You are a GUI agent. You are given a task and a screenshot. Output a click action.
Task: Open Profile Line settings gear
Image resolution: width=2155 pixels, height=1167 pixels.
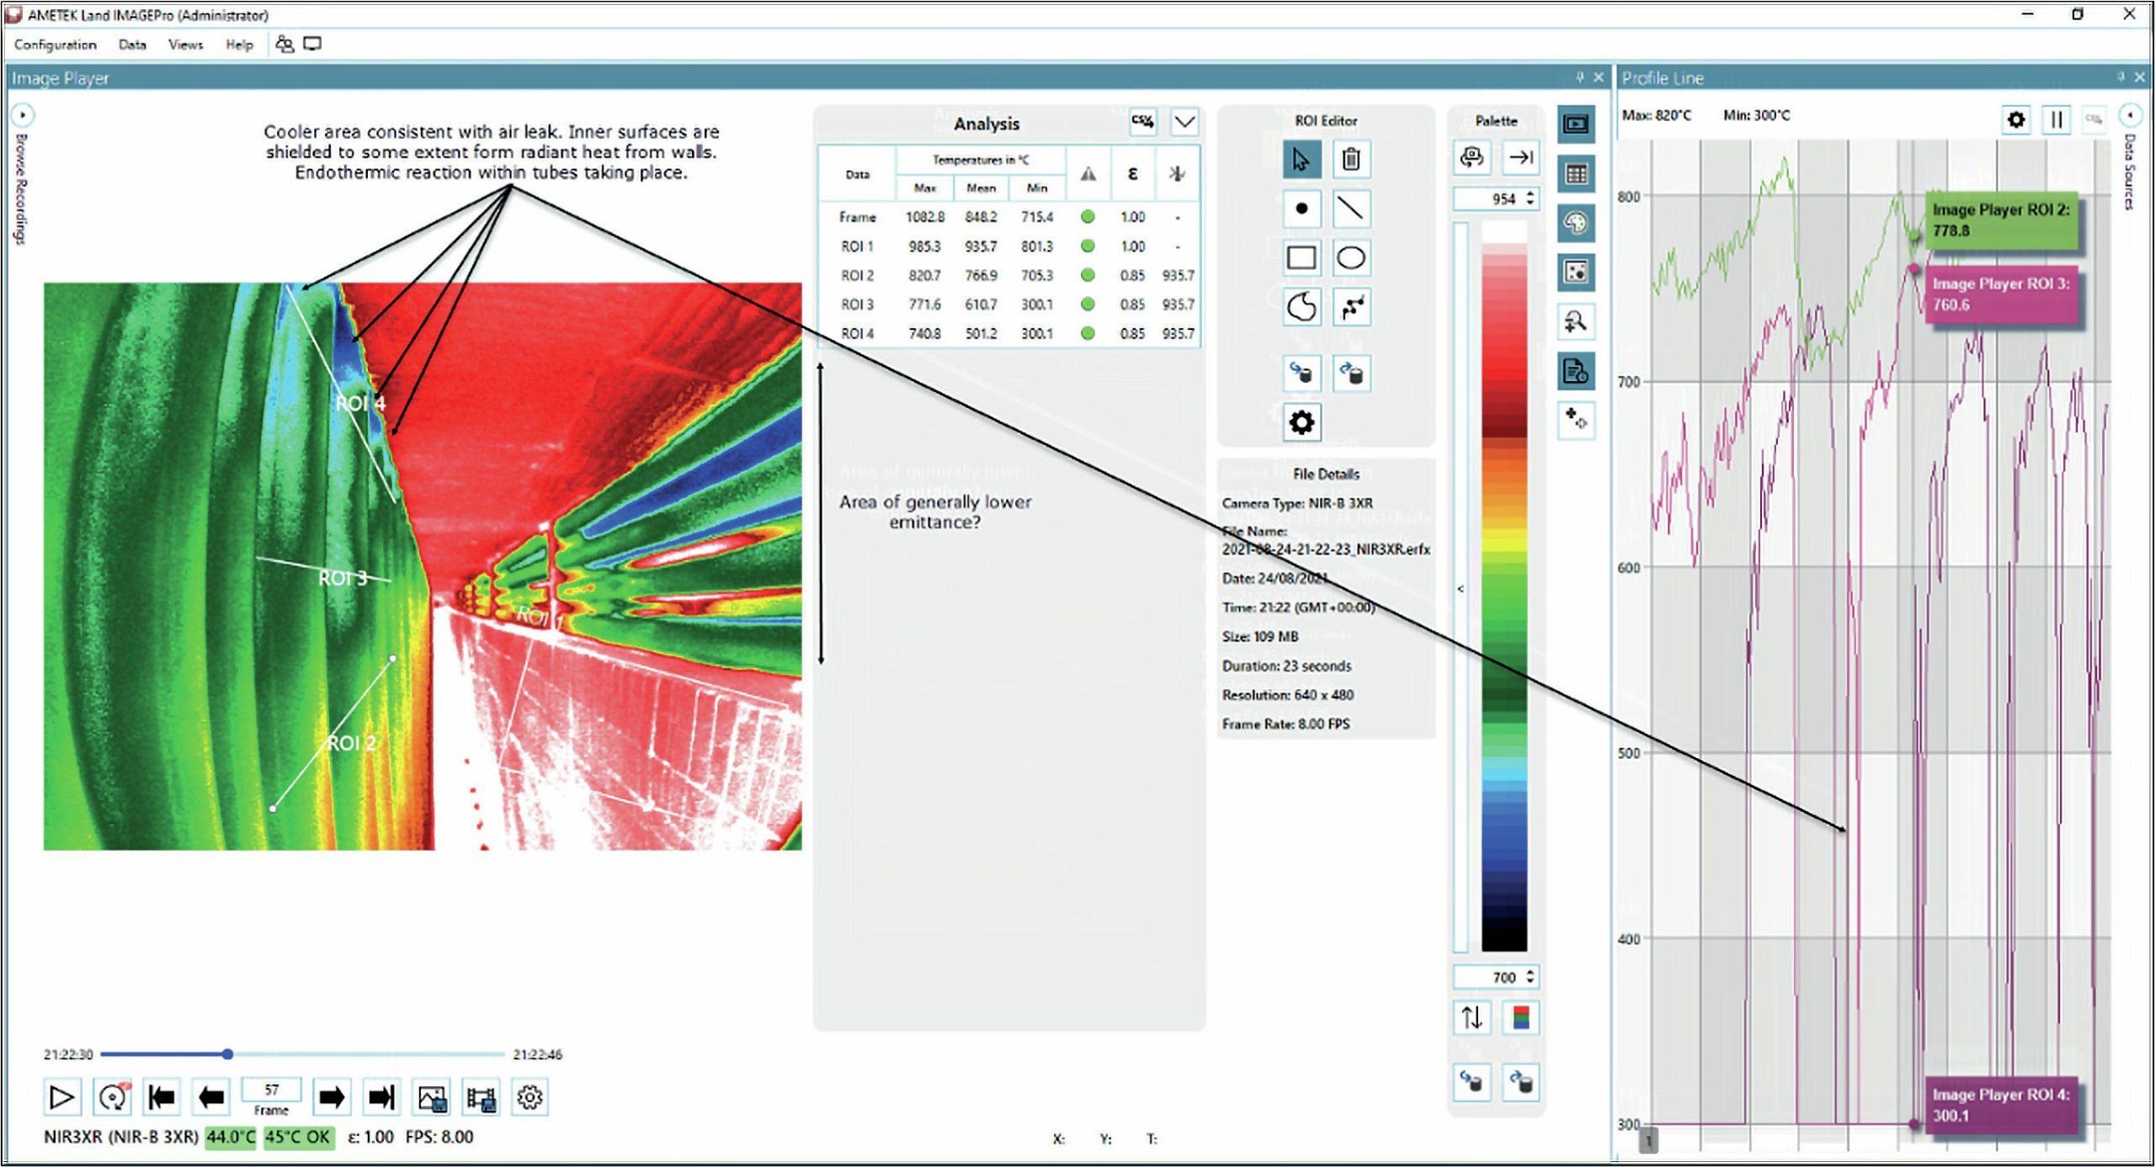click(2016, 119)
